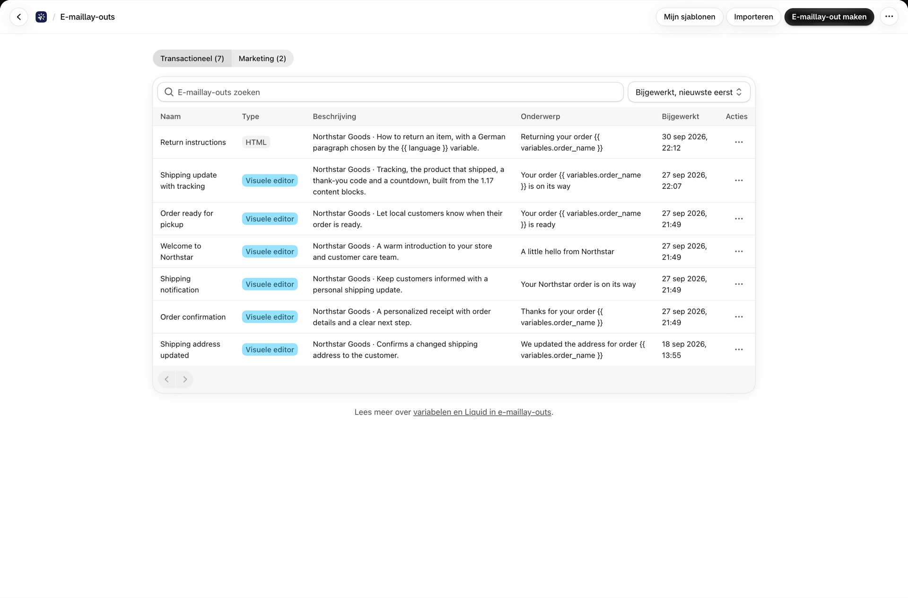This screenshot has width=908, height=598.
Task: Go to previous page of table
Action: coord(166,379)
